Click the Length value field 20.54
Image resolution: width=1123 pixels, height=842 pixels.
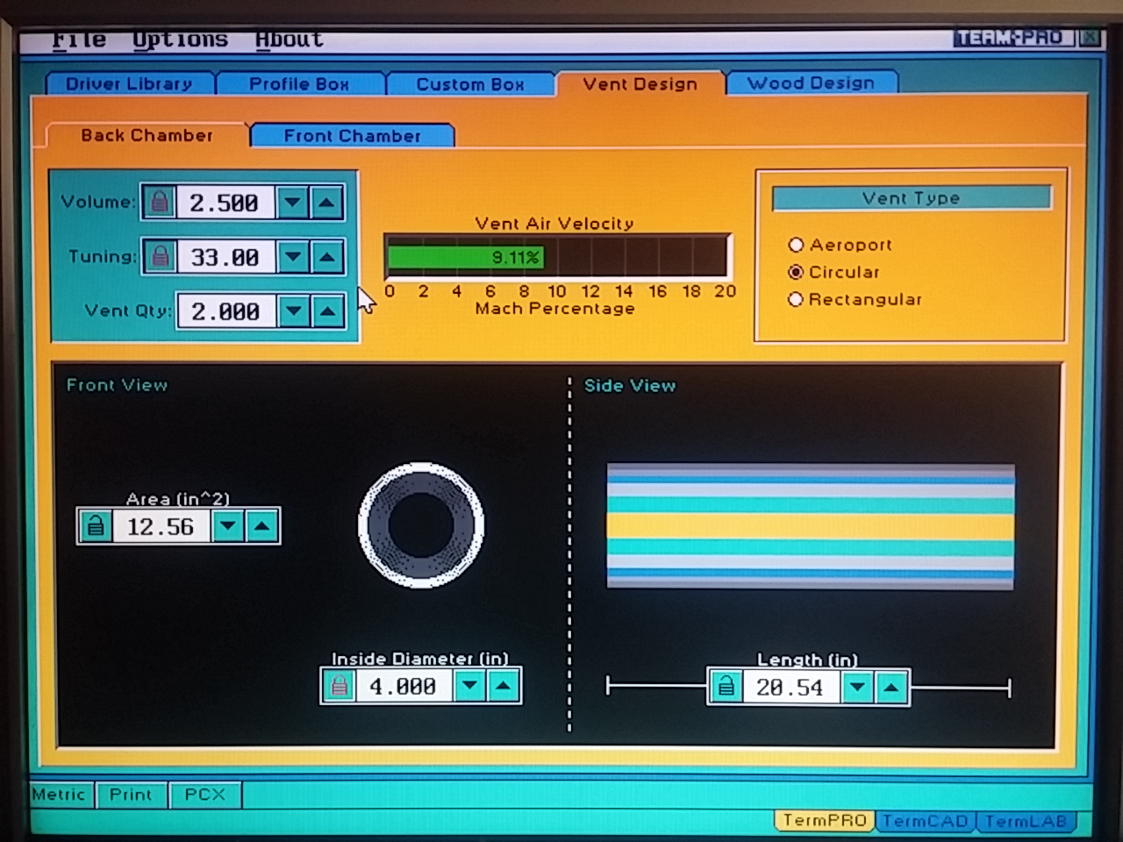[790, 687]
